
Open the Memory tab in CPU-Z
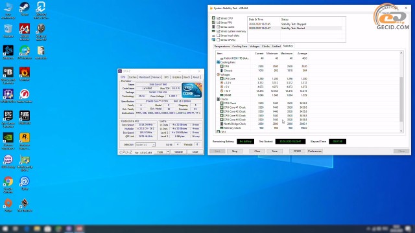coord(156,77)
